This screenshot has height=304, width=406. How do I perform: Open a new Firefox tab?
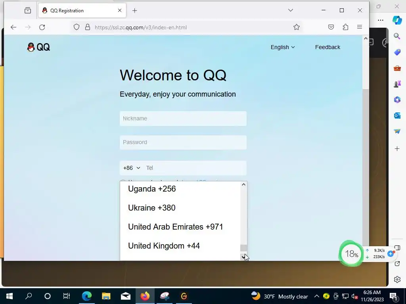coord(135,11)
